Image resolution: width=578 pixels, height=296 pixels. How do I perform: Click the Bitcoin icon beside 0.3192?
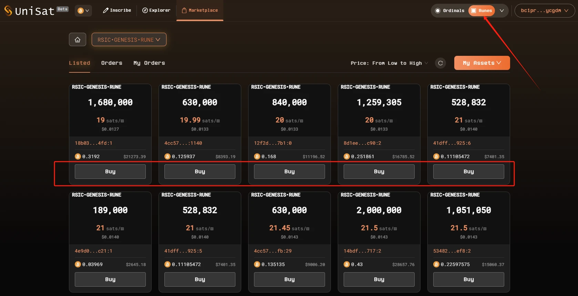click(78, 156)
